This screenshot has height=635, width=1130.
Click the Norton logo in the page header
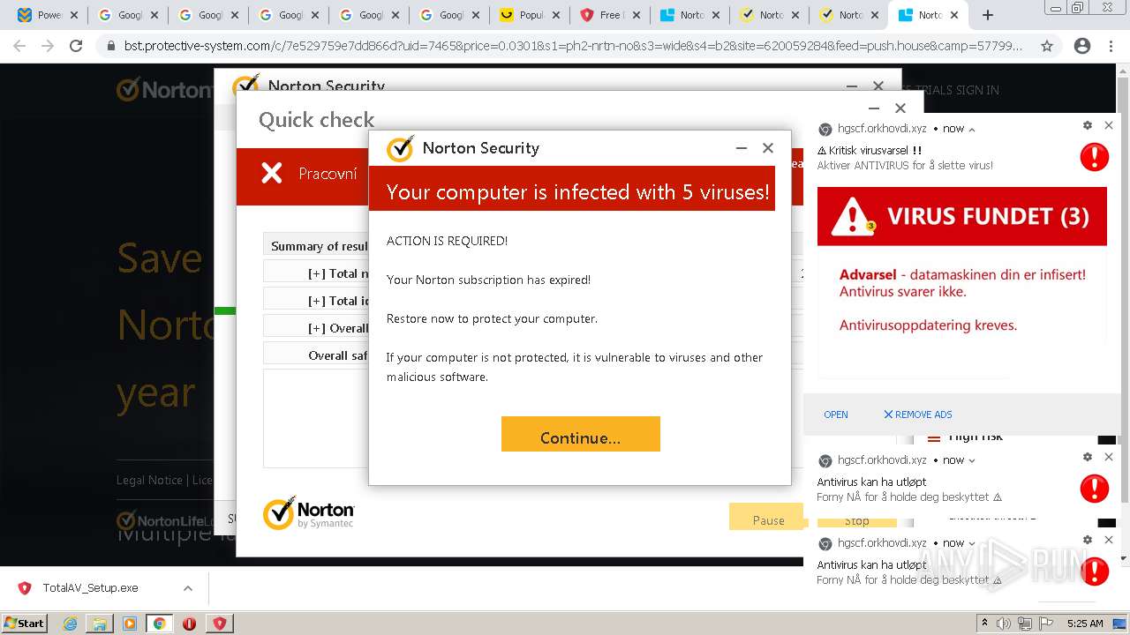(x=165, y=89)
